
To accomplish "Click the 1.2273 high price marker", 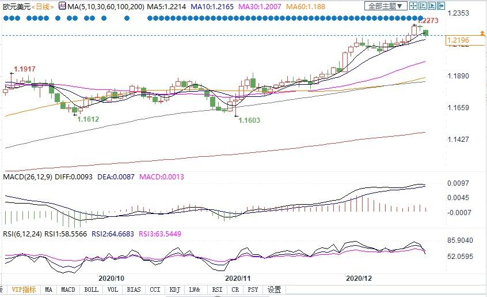I will tap(428, 21).
